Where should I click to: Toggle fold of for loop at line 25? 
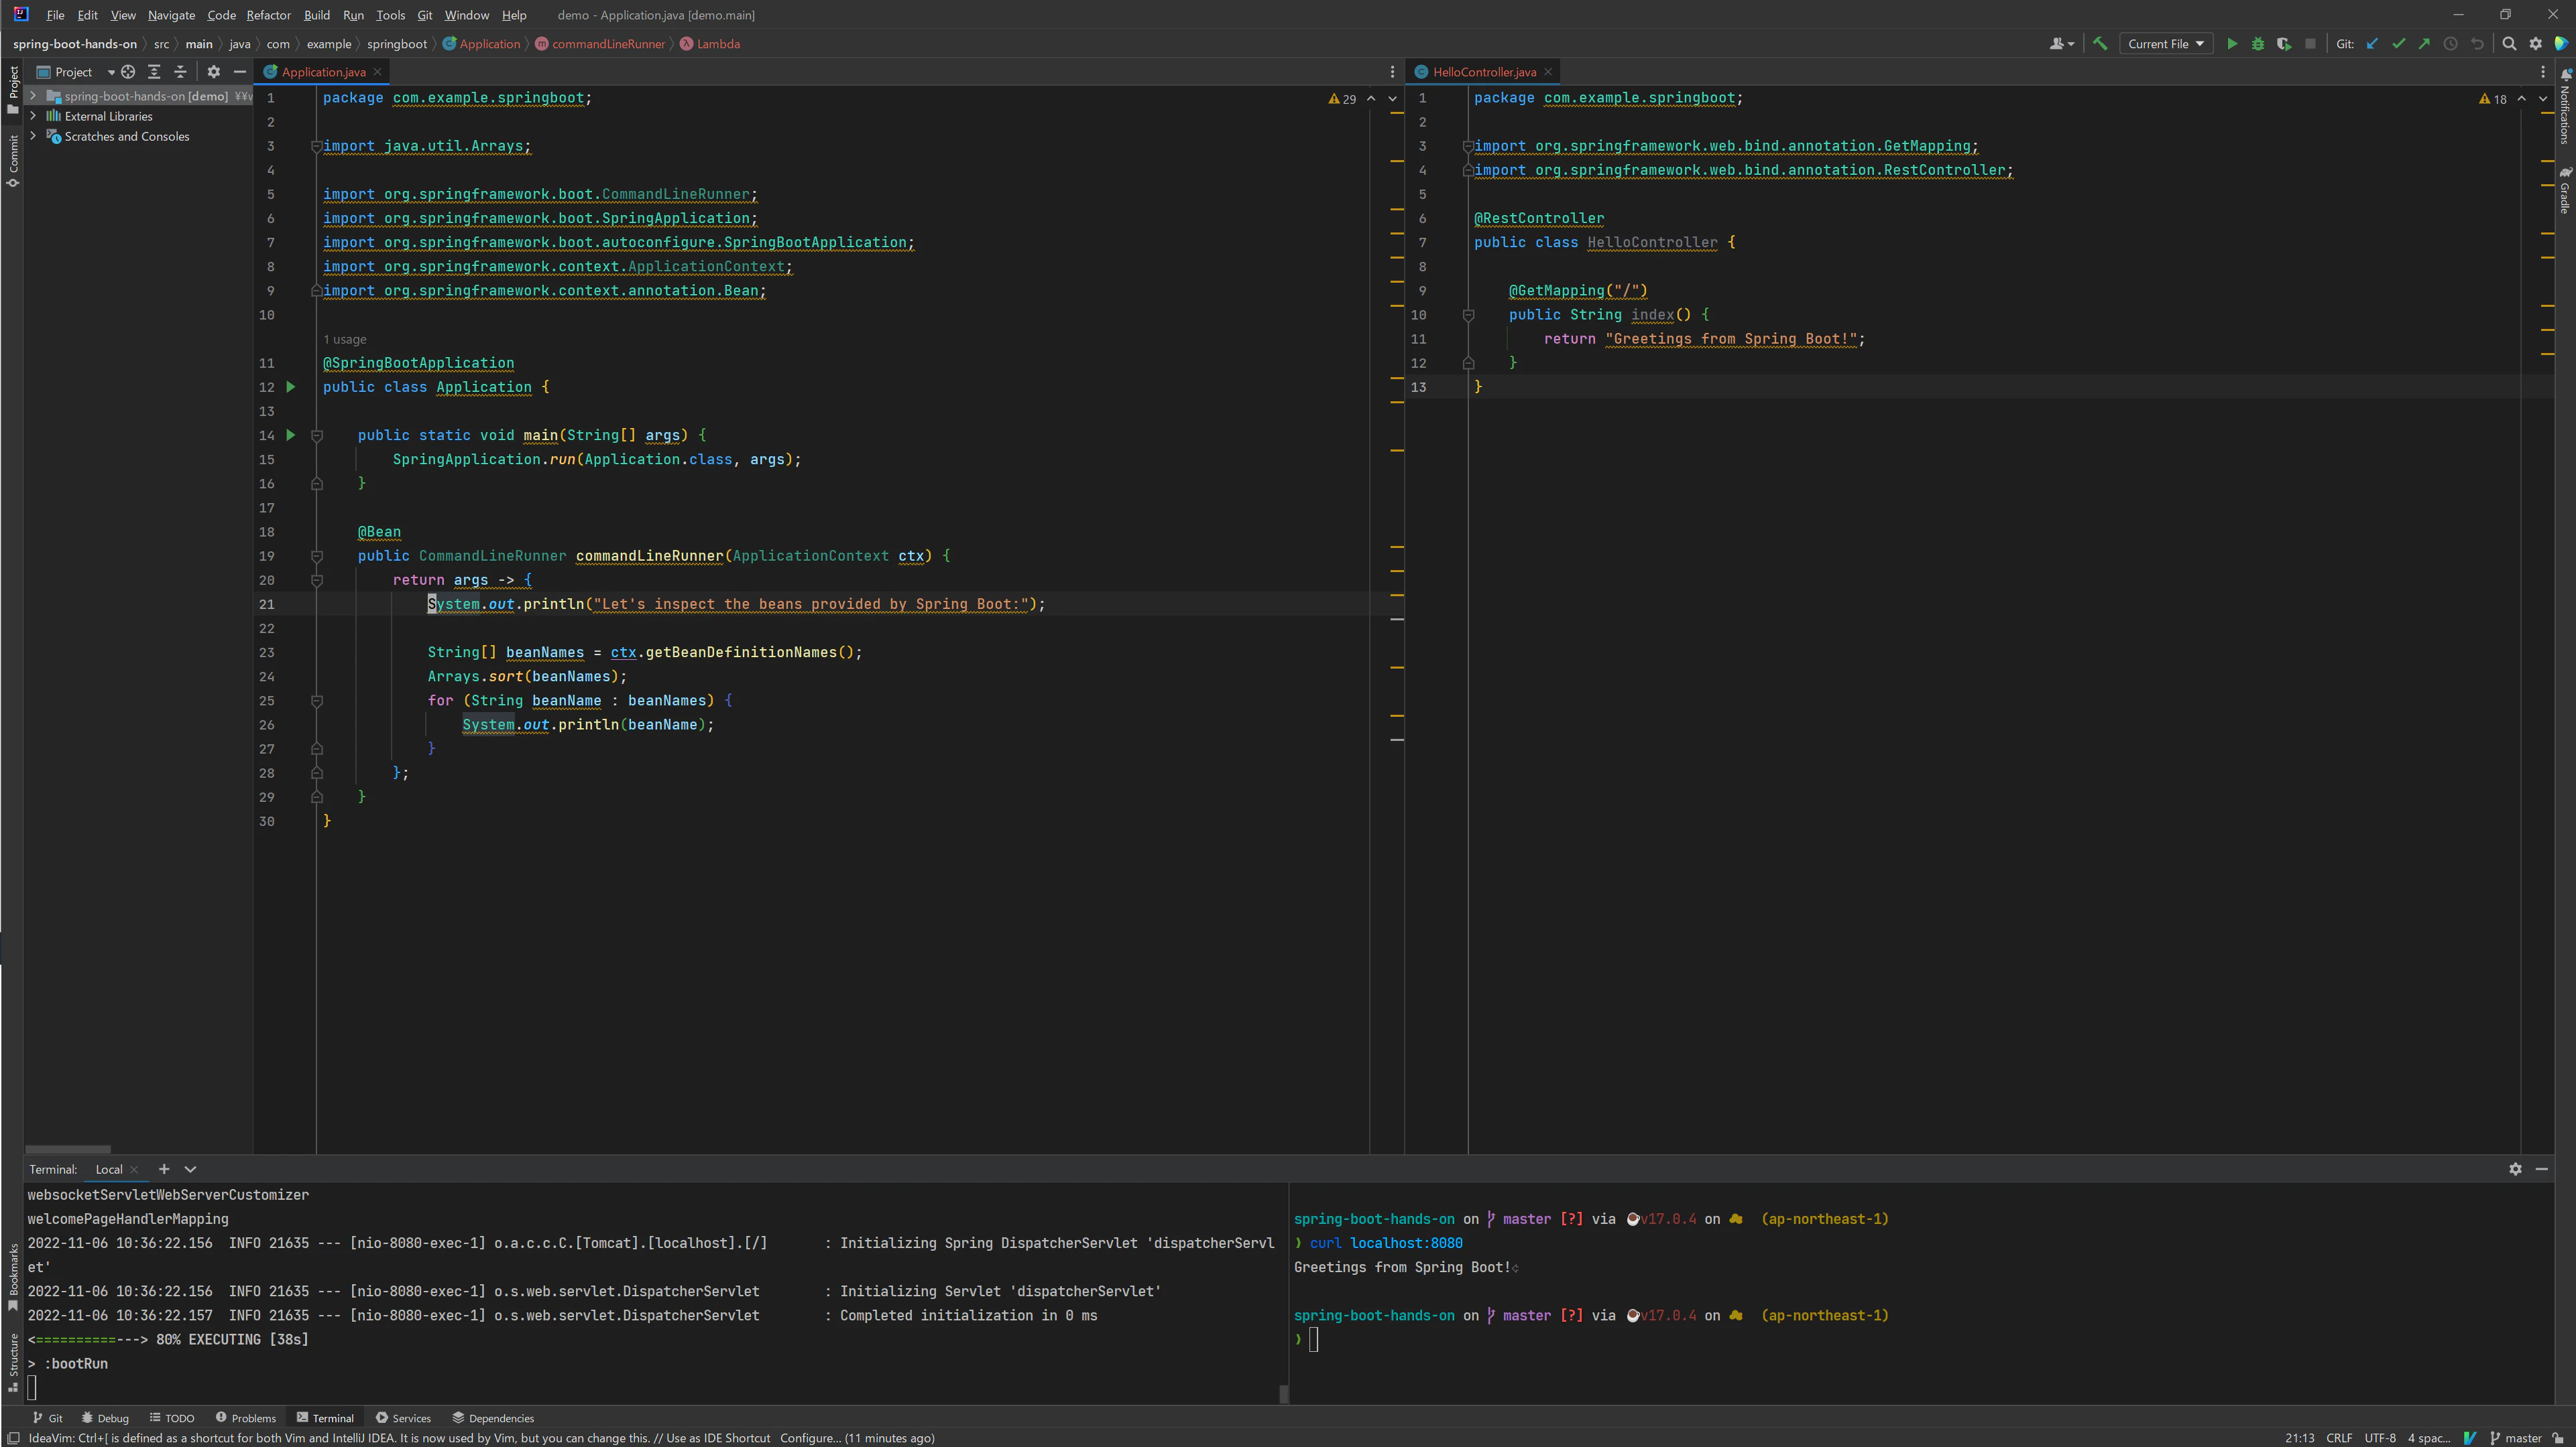click(x=317, y=701)
